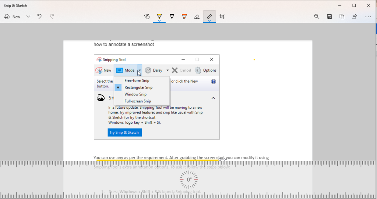Click Try Snip & Sketch button
Screen dimensions: 377x199
click(124, 132)
